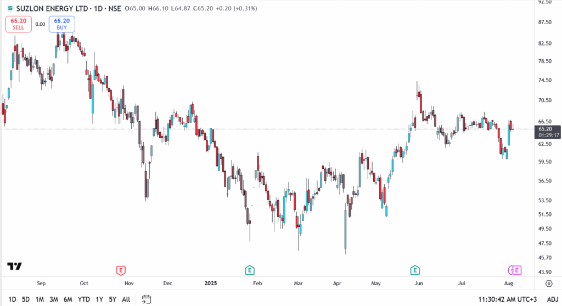The height and width of the screenshot is (306, 562).
Task: Open chart settings gear icon
Action: point(548,284)
